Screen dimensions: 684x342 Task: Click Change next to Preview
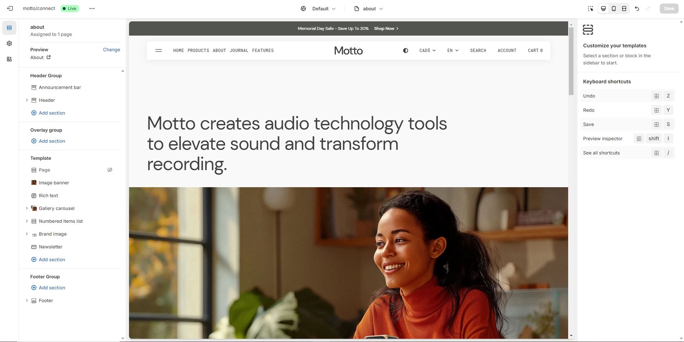(111, 49)
